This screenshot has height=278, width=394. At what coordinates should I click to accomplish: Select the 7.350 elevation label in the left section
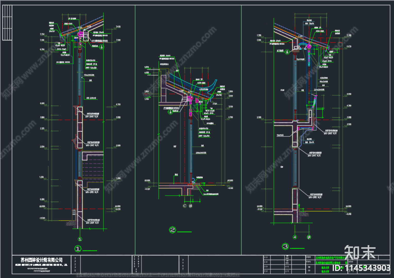click(42, 34)
